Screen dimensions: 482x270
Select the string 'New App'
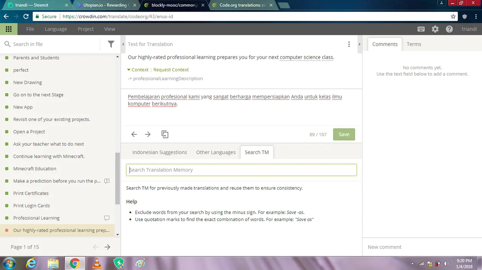(23, 107)
